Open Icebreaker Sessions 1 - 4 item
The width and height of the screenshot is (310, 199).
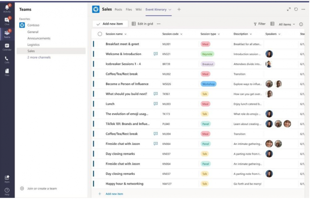123,64
